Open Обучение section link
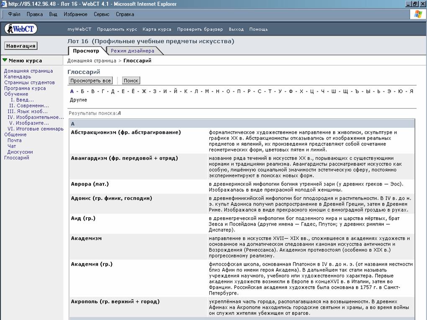427x320 pixels. (16, 94)
